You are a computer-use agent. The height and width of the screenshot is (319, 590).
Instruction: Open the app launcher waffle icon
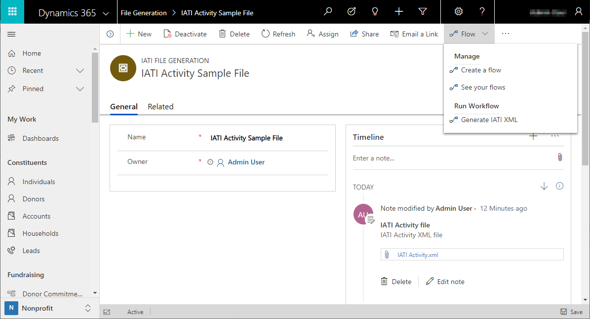coord(12,12)
